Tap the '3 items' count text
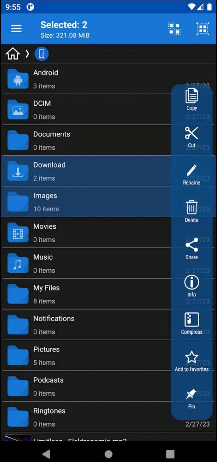This screenshot has height=462, width=217. [44, 86]
